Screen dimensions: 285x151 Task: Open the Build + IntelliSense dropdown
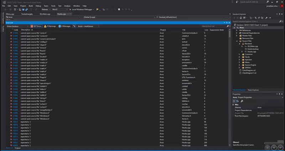[88, 26]
